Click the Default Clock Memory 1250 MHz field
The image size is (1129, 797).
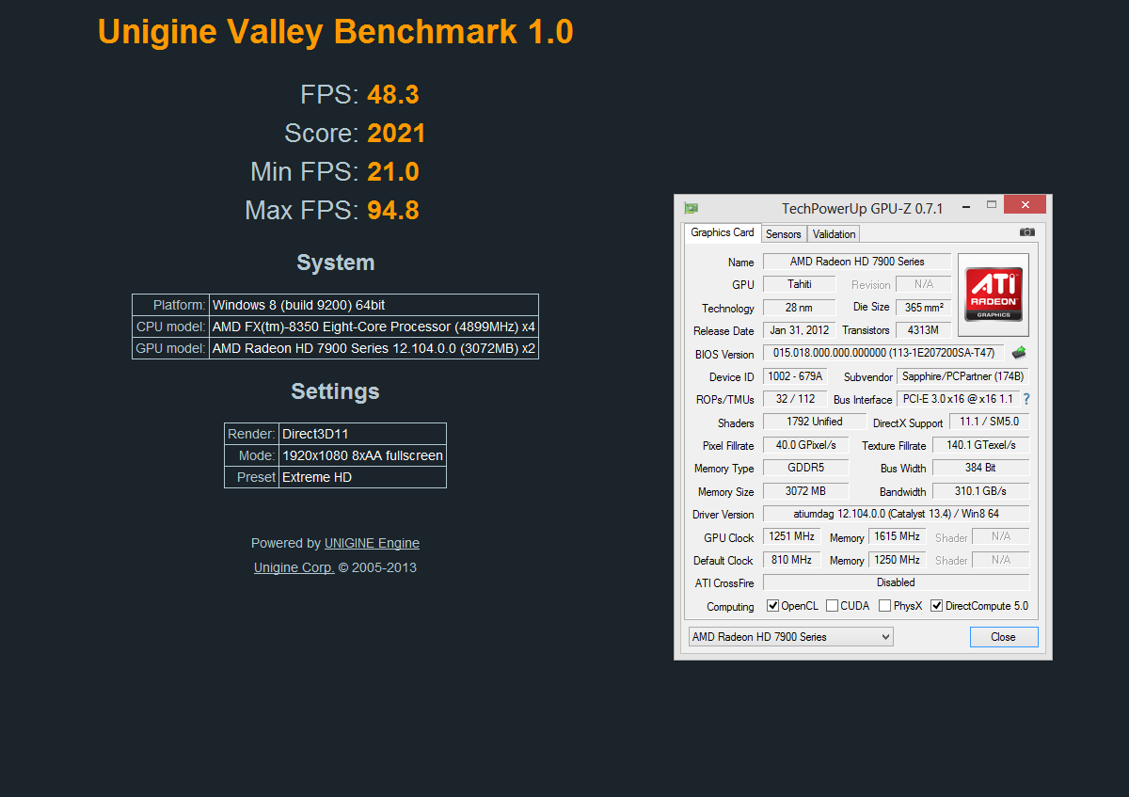898,559
